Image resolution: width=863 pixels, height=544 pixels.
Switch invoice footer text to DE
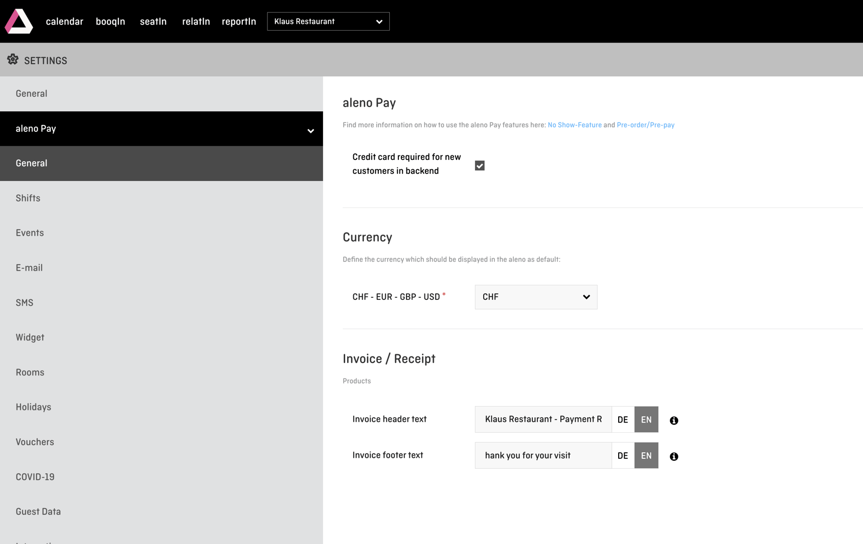623,455
